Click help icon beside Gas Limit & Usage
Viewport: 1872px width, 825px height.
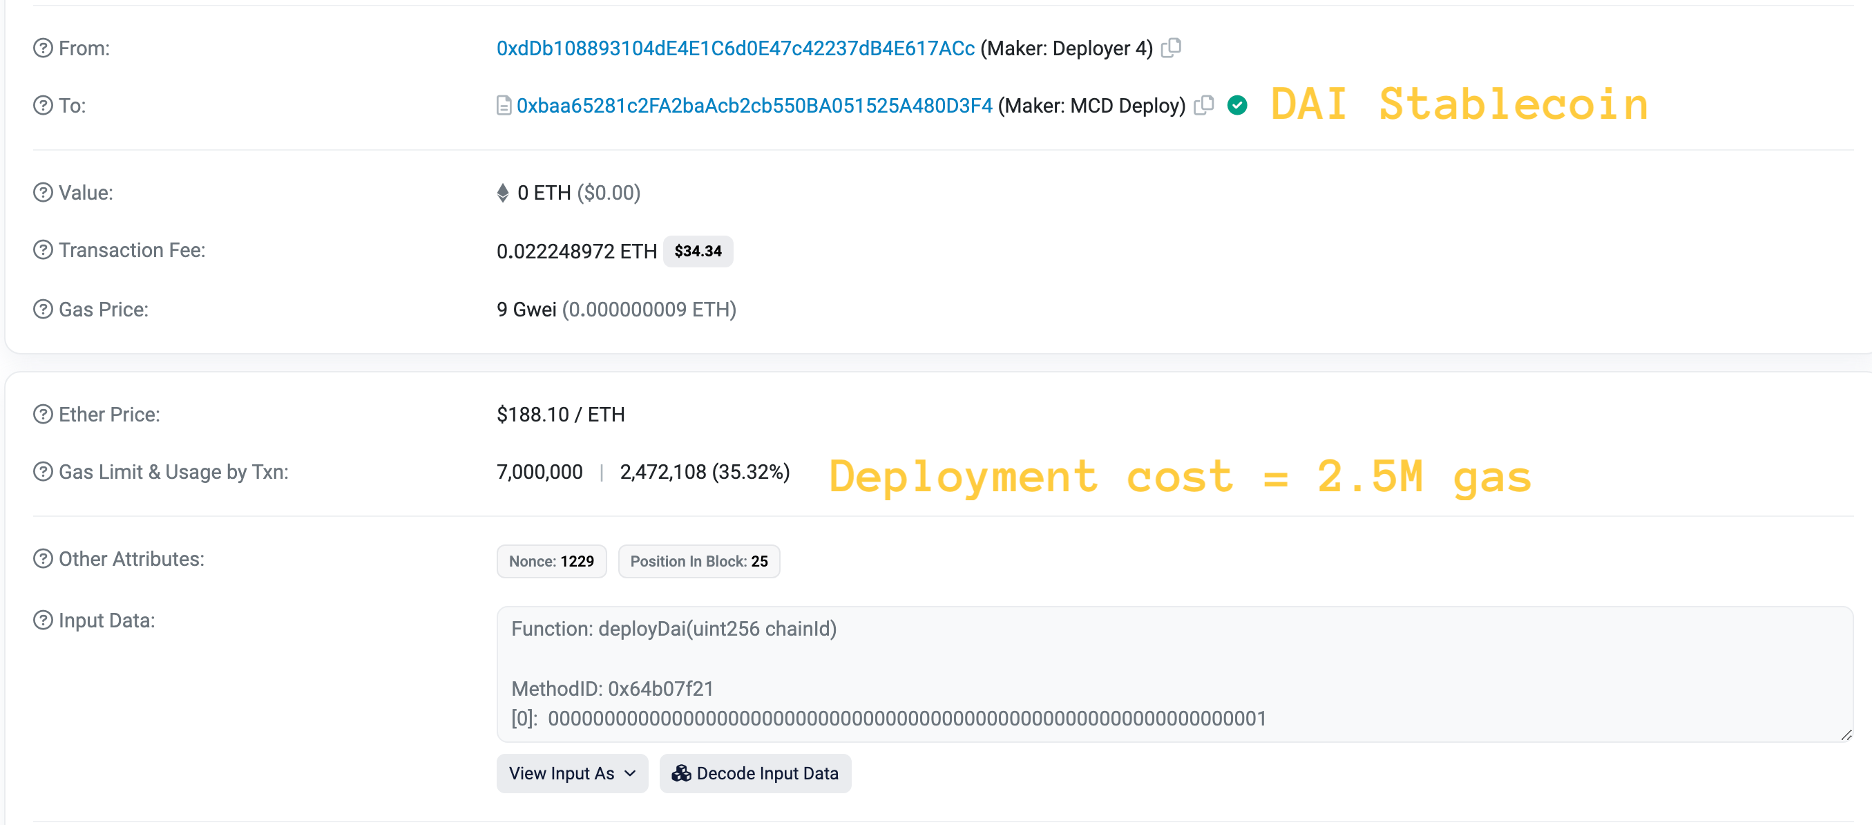click(x=43, y=472)
